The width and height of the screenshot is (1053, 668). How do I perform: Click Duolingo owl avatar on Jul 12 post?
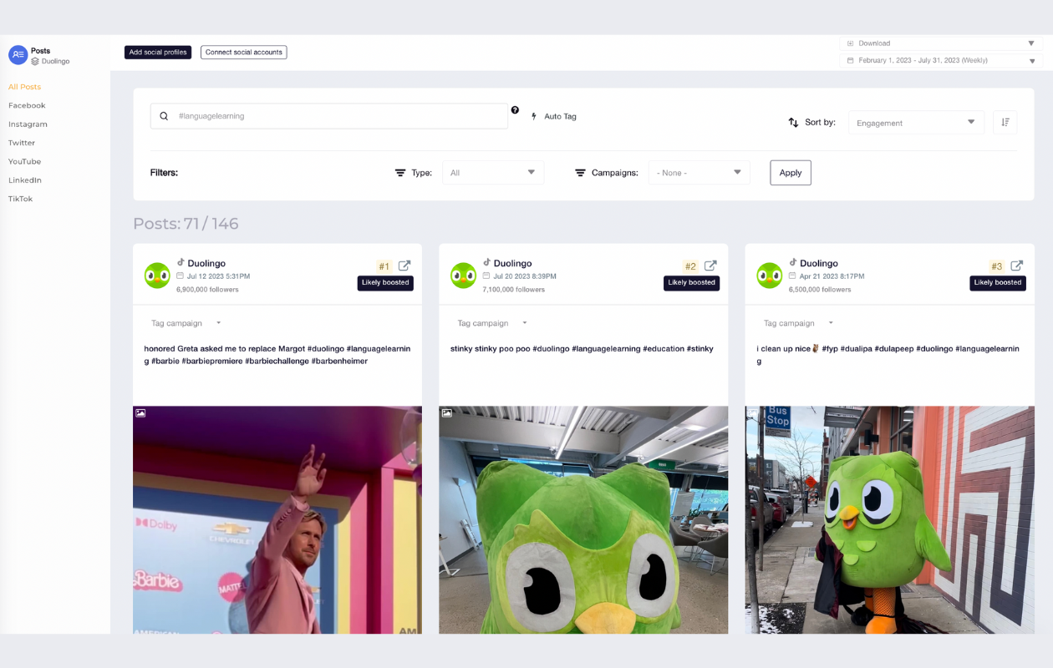coord(157,276)
